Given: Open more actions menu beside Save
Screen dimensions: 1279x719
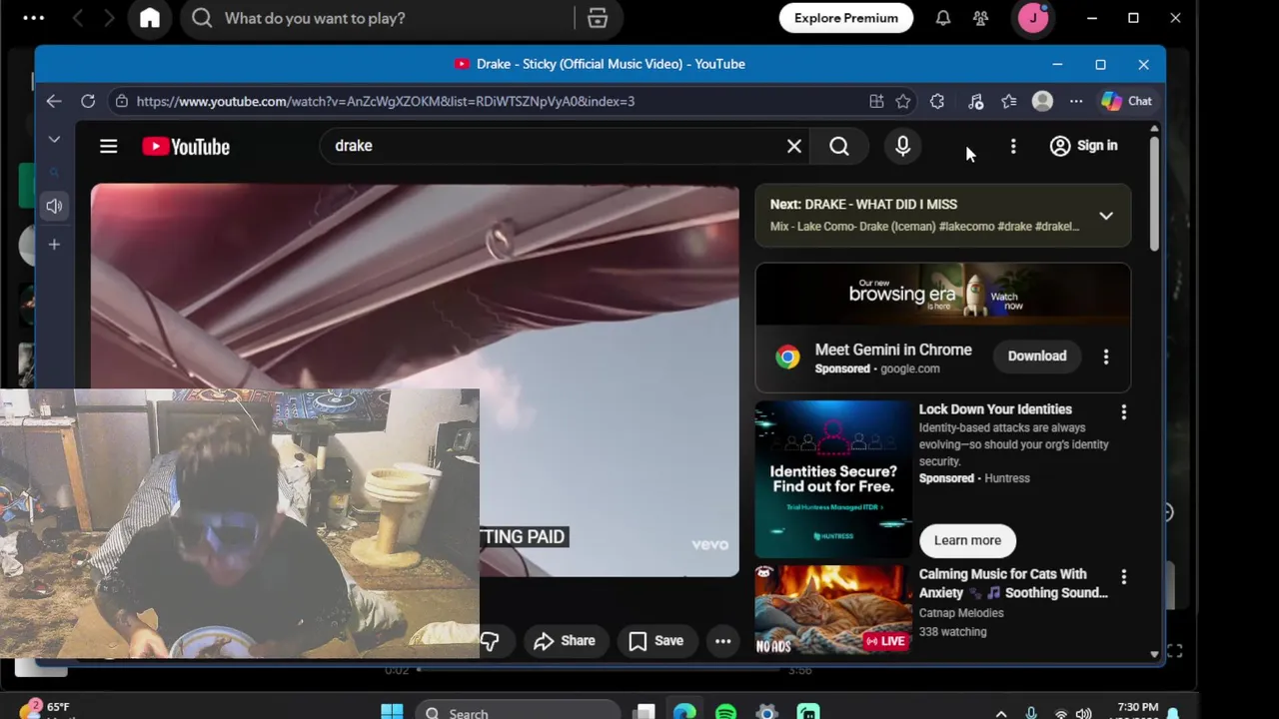Looking at the screenshot, I should click(723, 641).
